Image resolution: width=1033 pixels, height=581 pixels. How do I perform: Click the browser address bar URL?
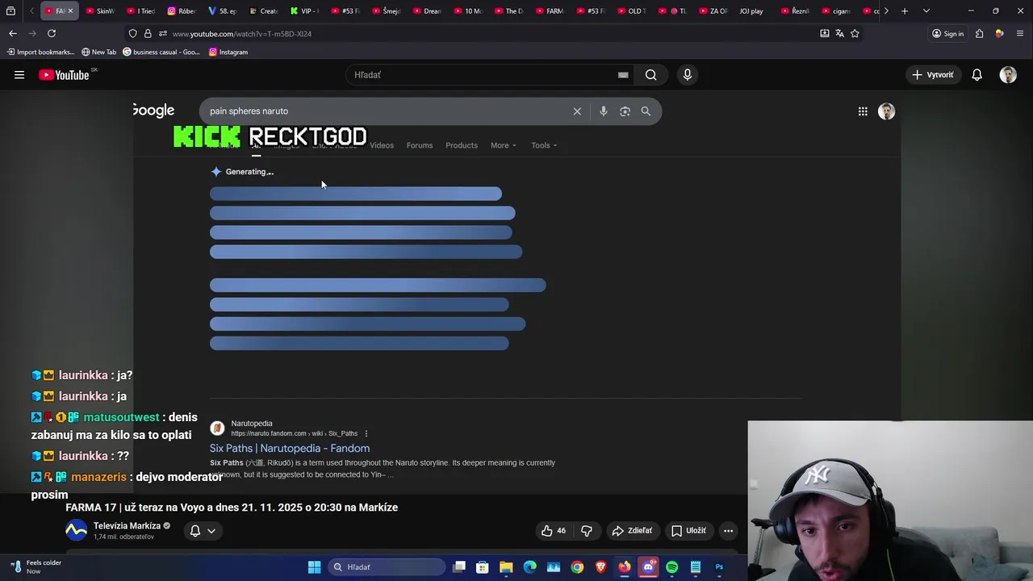pyautogui.click(x=242, y=33)
